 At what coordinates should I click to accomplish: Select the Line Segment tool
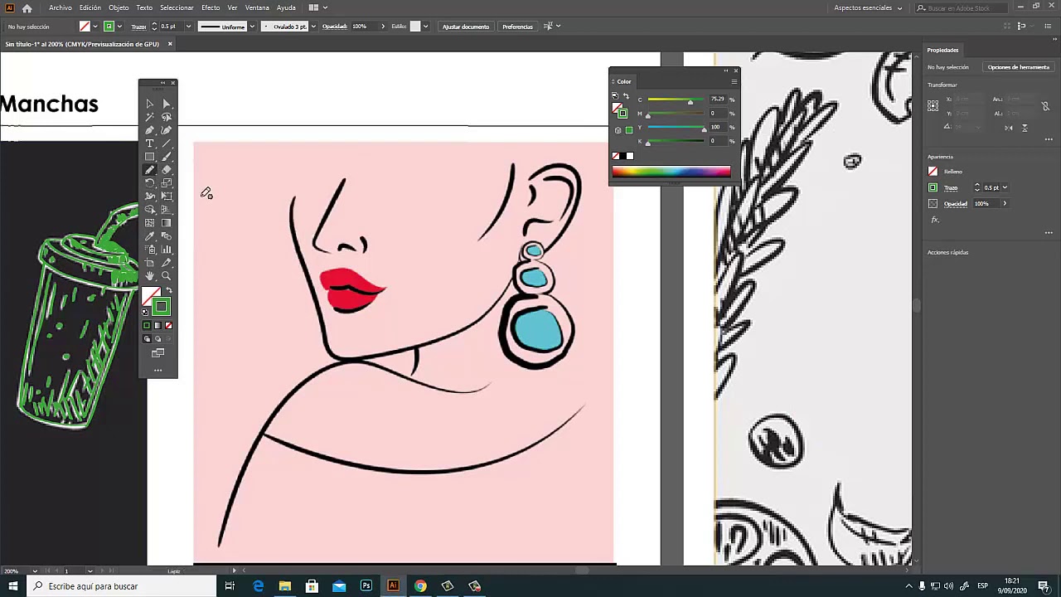coord(167,143)
